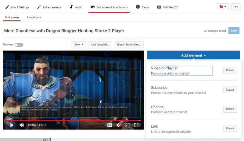This screenshot has height=141, width=244.
Task: Create a Link element
Action: [230, 128]
